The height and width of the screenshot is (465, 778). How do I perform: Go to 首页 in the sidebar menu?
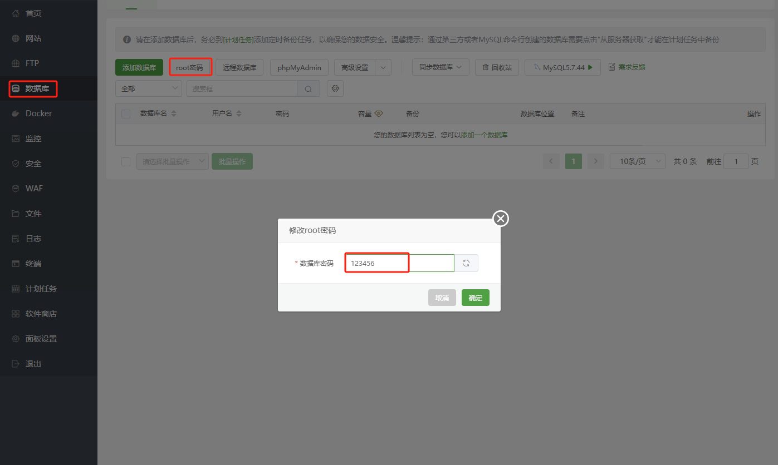33,13
